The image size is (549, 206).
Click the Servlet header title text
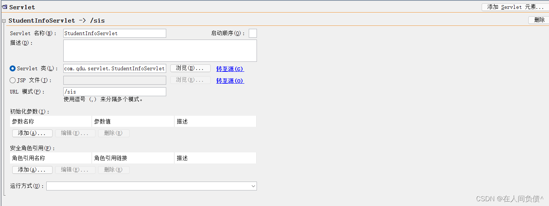pos(22,7)
